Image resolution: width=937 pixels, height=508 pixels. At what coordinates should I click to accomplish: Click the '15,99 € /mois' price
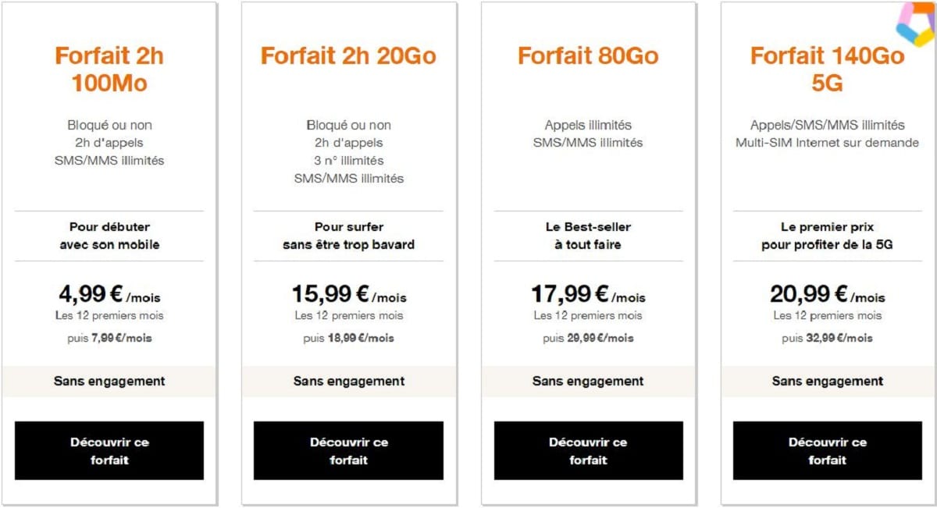point(348,294)
